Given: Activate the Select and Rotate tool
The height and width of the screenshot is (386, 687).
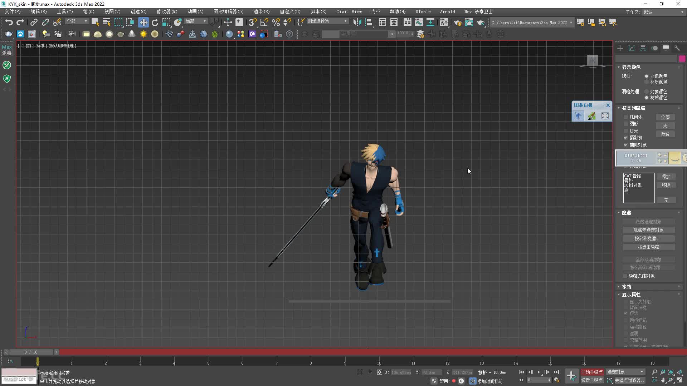Looking at the screenshot, I should (155, 22).
